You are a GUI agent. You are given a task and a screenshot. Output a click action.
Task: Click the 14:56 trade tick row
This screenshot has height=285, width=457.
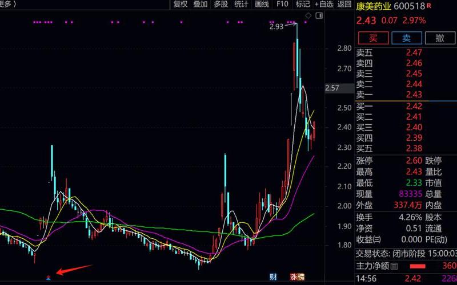pos(406,279)
